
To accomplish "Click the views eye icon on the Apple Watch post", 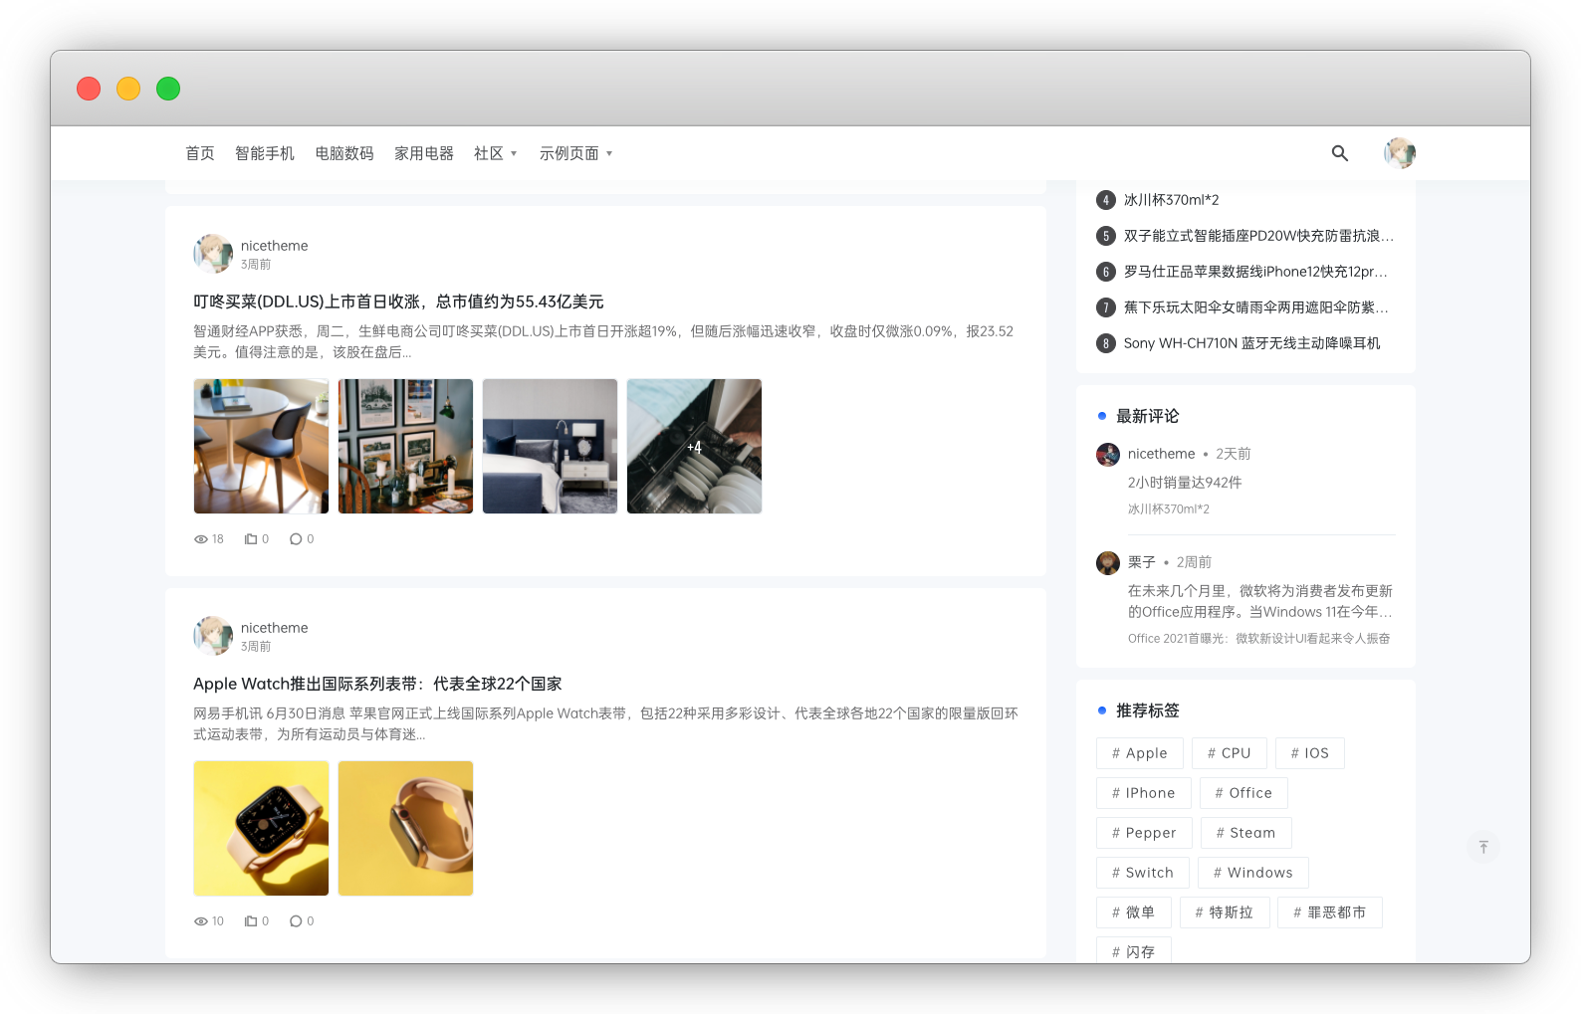I will 201,921.
